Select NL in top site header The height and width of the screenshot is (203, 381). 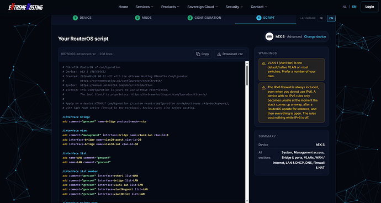[345, 7]
